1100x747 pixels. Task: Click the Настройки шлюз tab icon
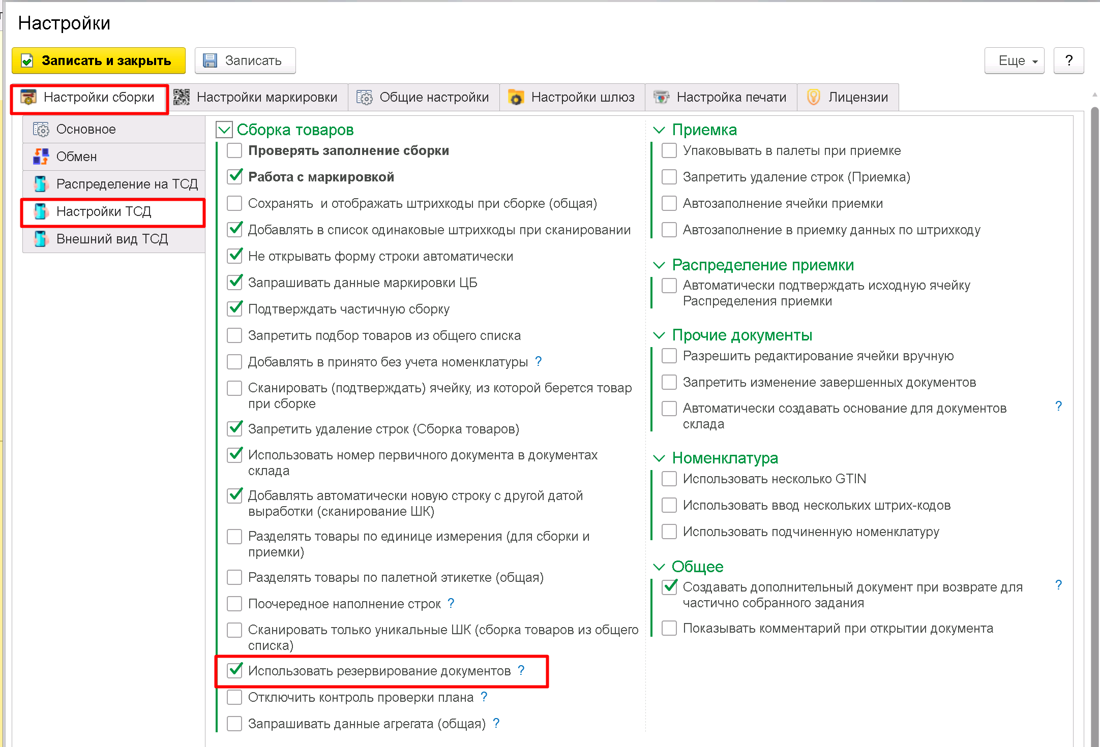(x=516, y=97)
